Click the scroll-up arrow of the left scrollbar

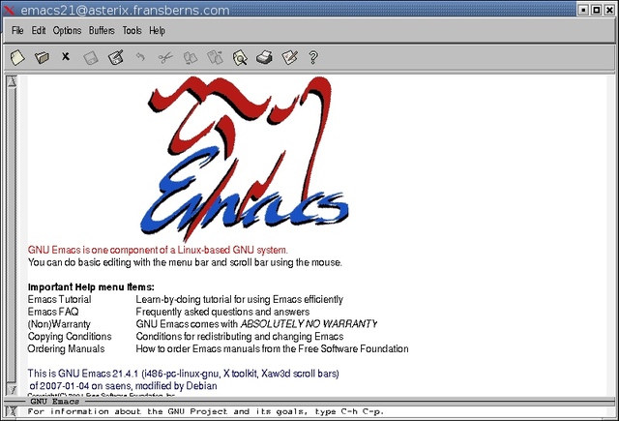[12, 81]
